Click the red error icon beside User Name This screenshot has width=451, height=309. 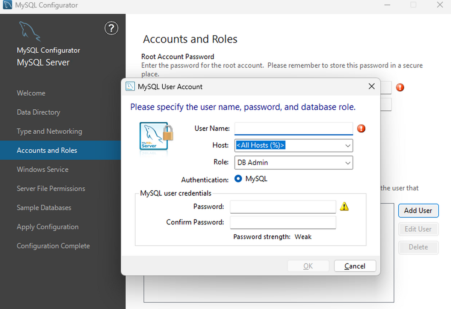(362, 128)
